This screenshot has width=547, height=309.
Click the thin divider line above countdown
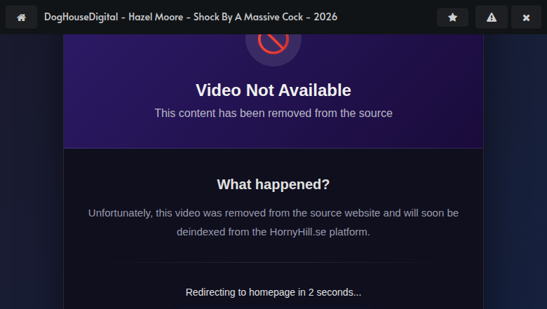tap(273, 262)
